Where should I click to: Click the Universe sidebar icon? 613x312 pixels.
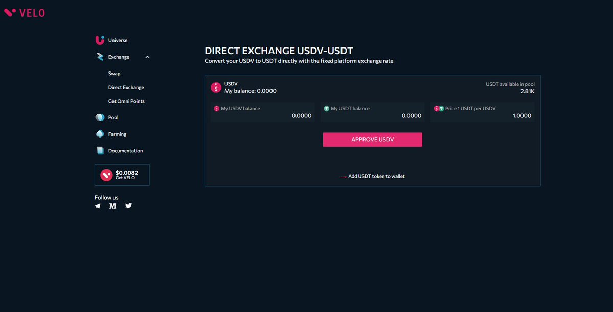(x=100, y=40)
